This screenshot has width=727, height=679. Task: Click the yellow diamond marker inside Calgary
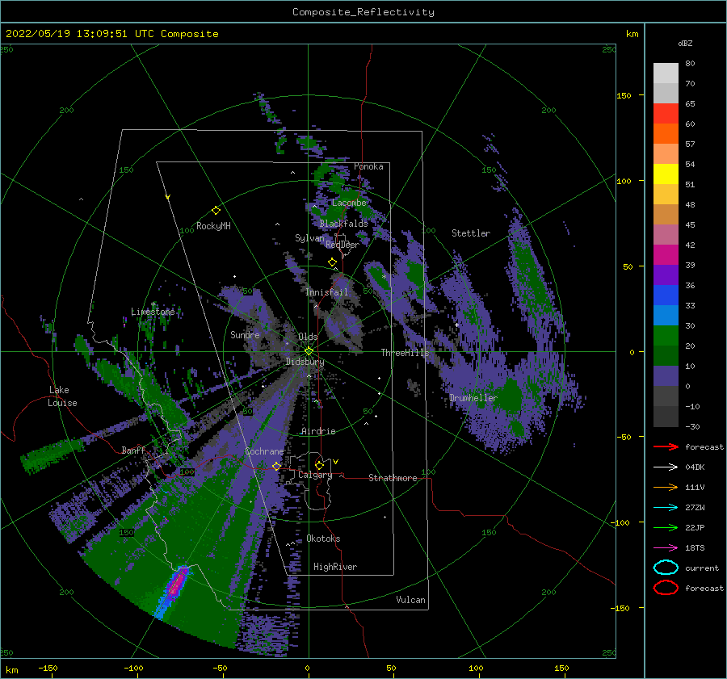click(x=319, y=465)
